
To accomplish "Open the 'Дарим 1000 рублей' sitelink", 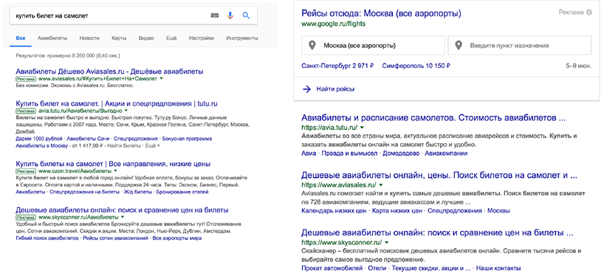I will [x=39, y=139].
